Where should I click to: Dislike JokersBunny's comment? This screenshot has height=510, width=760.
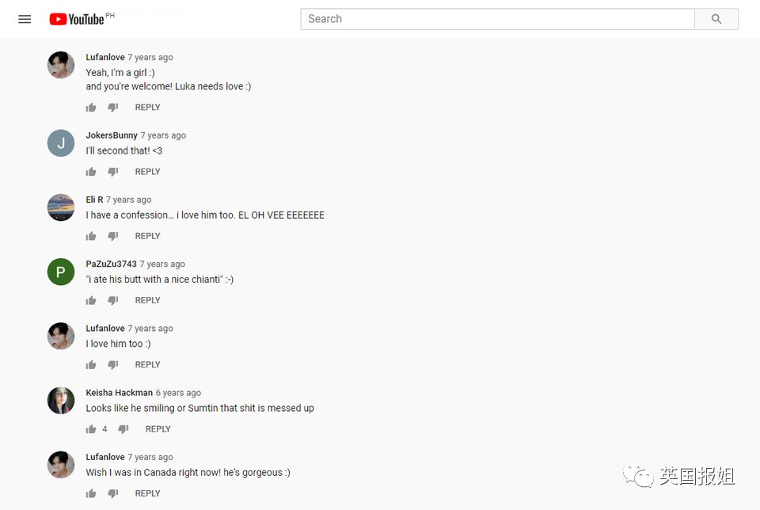pyautogui.click(x=113, y=172)
